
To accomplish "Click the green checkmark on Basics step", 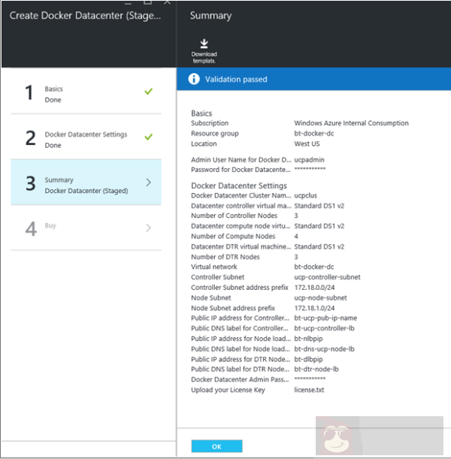I will point(148,92).
